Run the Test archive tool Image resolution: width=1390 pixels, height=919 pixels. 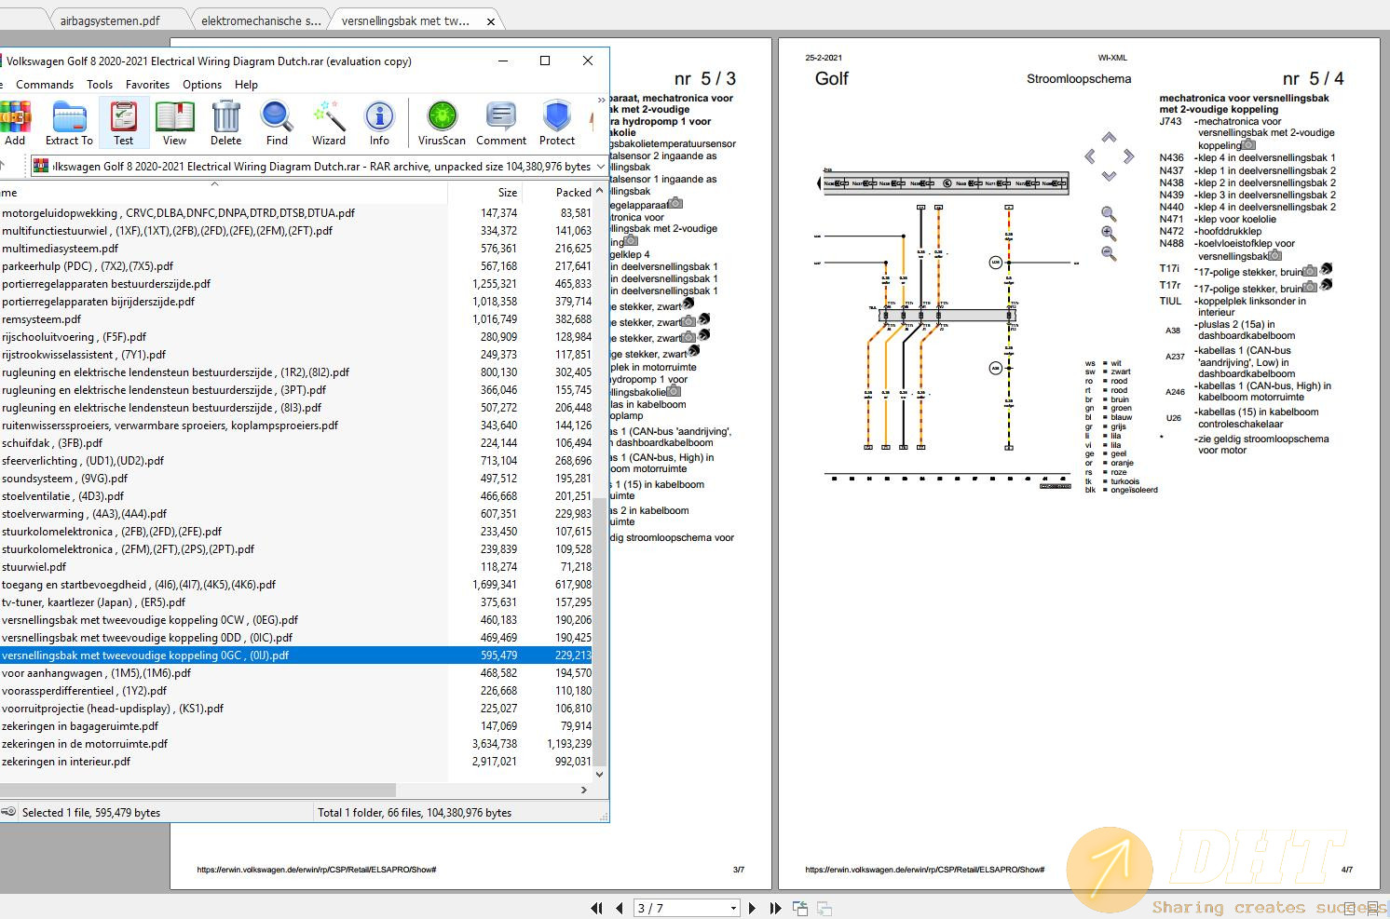123,123
